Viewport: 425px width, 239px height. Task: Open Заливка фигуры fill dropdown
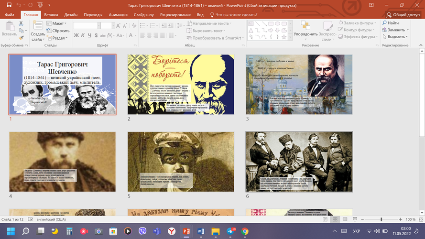coord(358,23)
